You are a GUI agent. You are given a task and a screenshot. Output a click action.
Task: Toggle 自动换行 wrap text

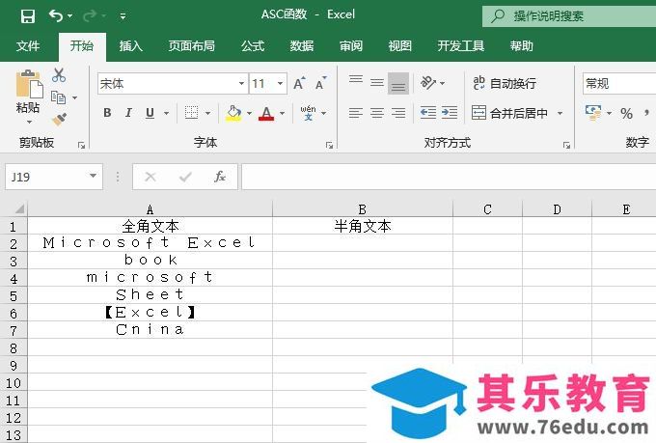point(505,83)
